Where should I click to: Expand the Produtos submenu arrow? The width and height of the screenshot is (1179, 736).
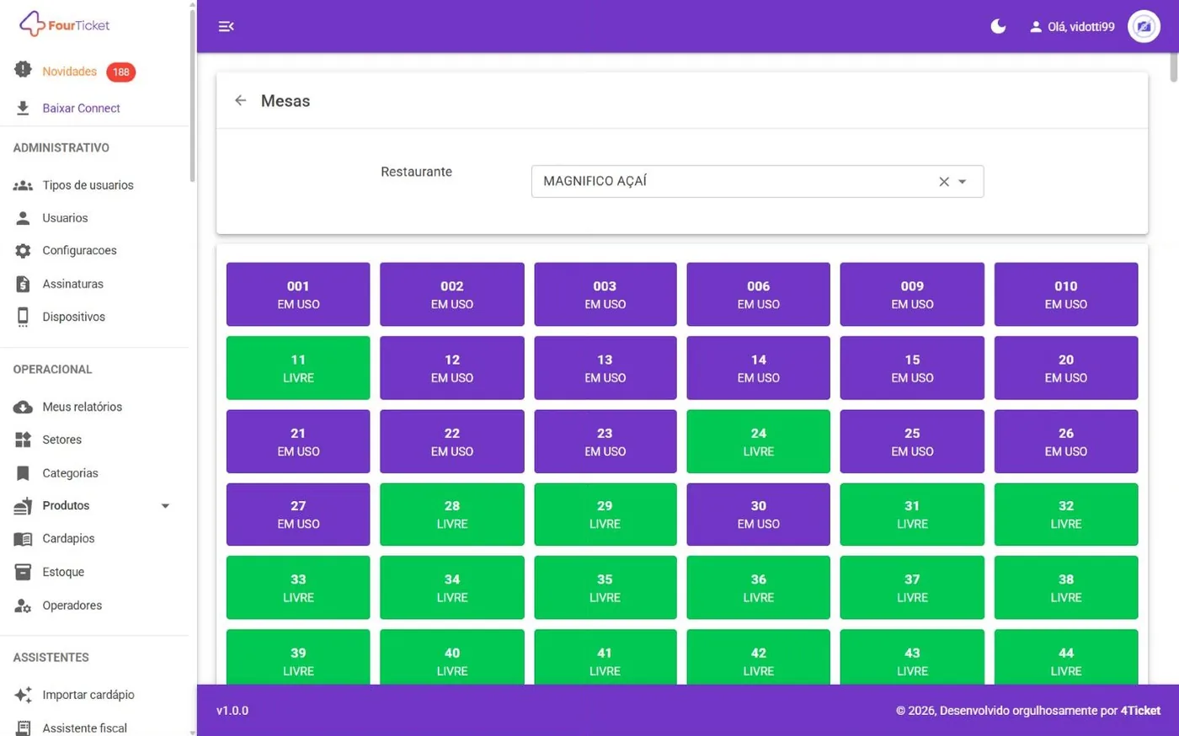pyautogui.click(x=165, y=506)
